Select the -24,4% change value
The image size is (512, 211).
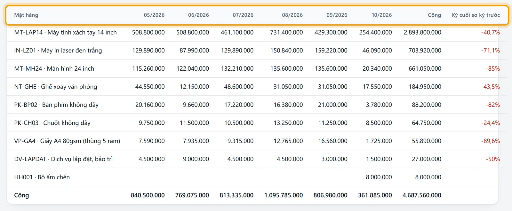coord(491,123)
